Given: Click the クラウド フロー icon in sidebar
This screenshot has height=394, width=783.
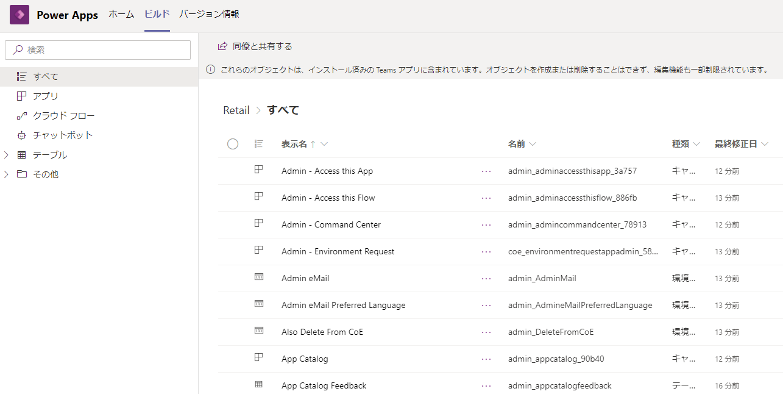Looking at the screenshot, I should (21, 116).
